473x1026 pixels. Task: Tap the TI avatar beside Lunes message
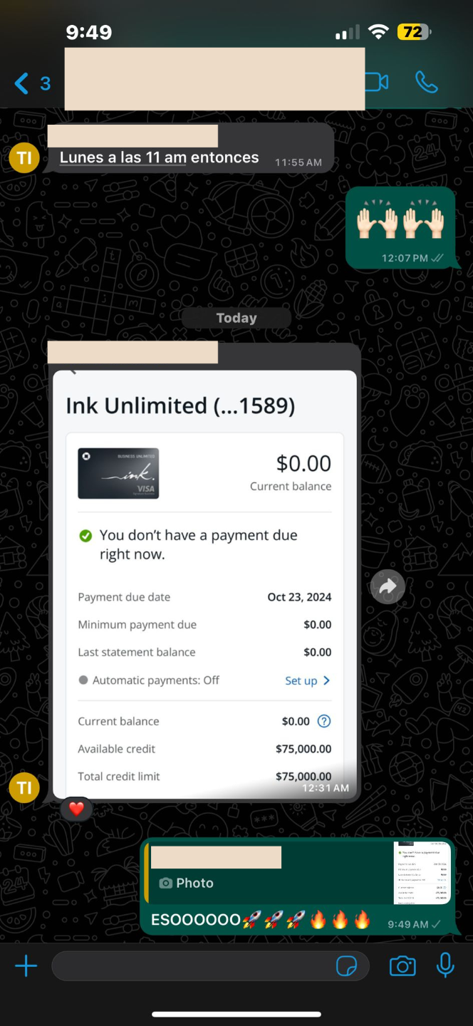(24, 157)
